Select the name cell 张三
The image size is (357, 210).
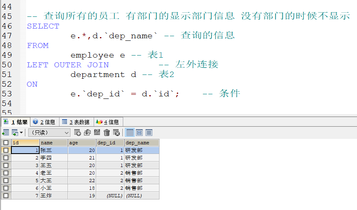coord(54,150)
